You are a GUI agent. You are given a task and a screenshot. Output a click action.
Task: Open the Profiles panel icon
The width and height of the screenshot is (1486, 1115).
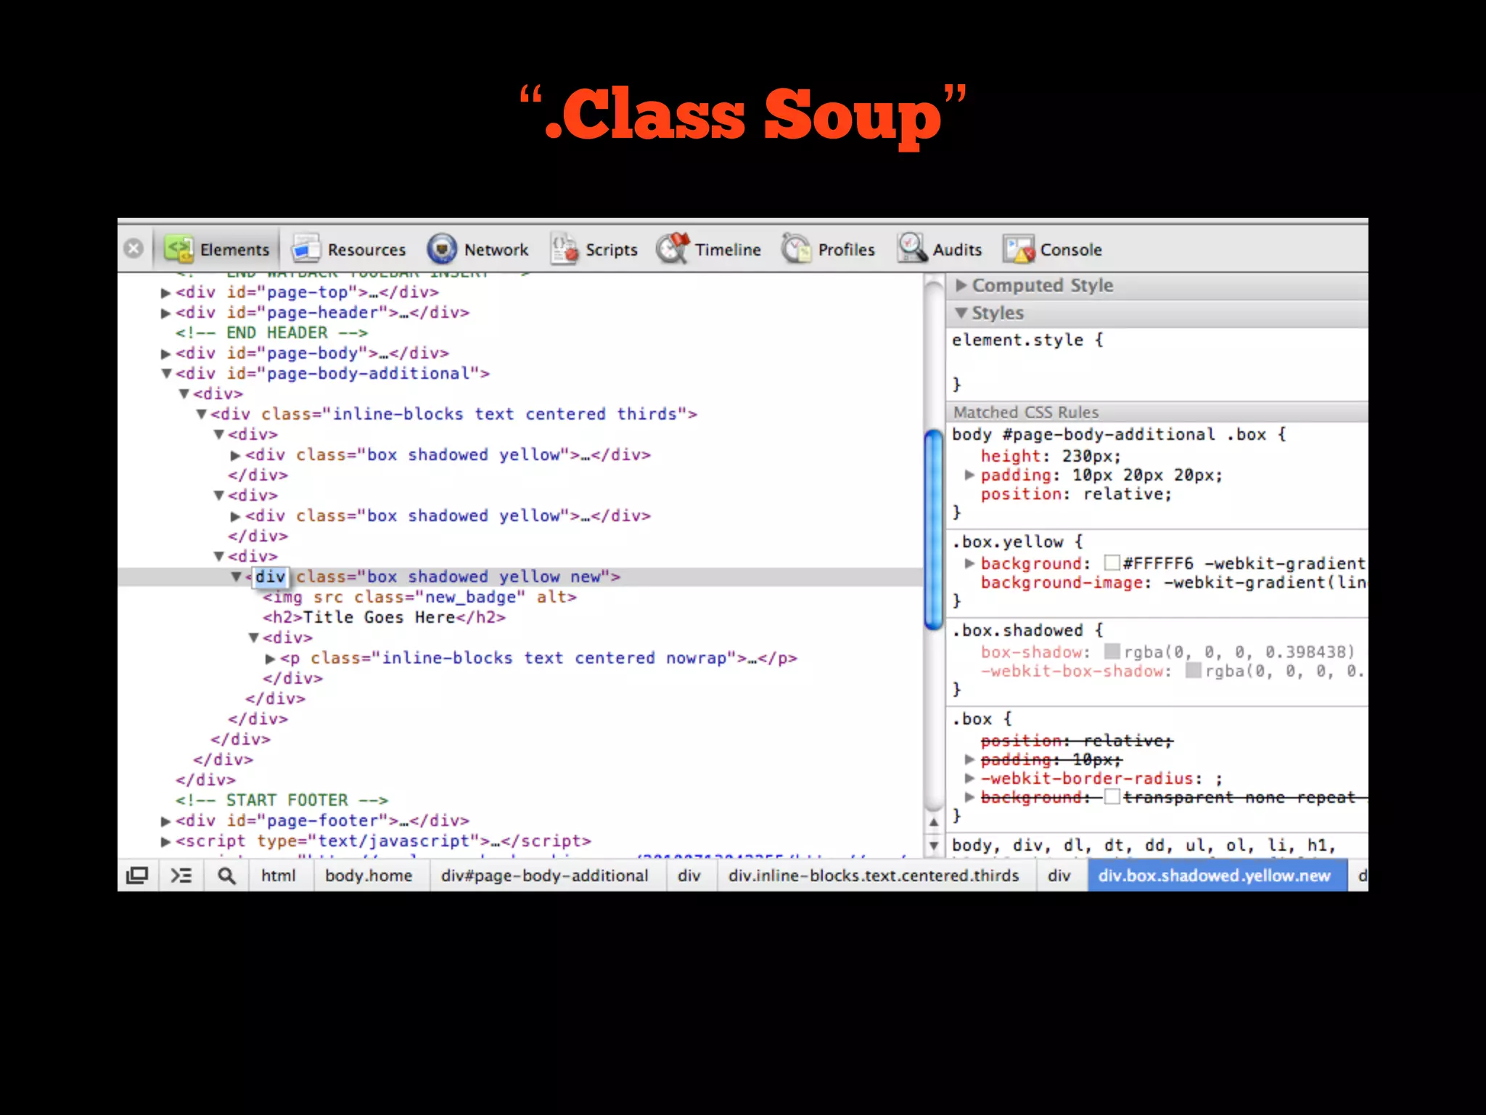coord(796,249)
